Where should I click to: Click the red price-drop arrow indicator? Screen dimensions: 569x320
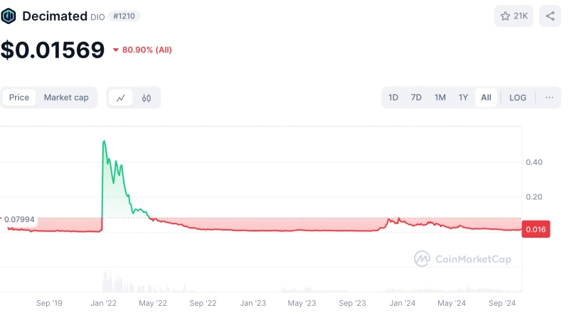coord(116,50)
